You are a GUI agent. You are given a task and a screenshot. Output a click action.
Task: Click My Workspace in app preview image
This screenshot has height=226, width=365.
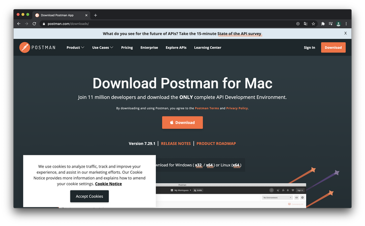(x=181, y=190)
